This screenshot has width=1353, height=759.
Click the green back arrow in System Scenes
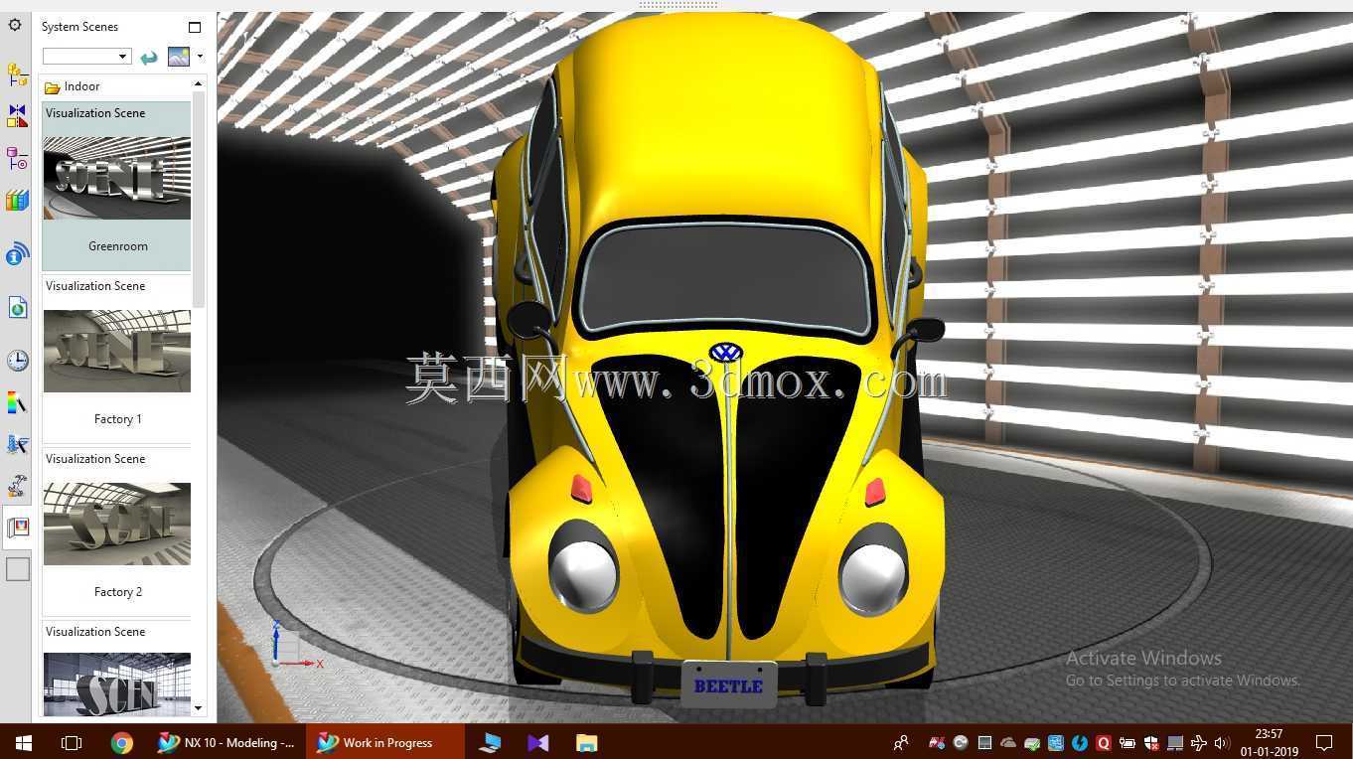[x=149, y=57]
